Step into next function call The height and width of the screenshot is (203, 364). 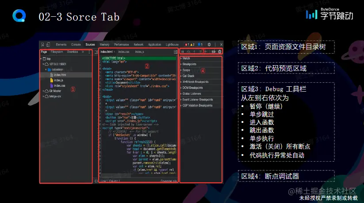[x=194, y=52]
